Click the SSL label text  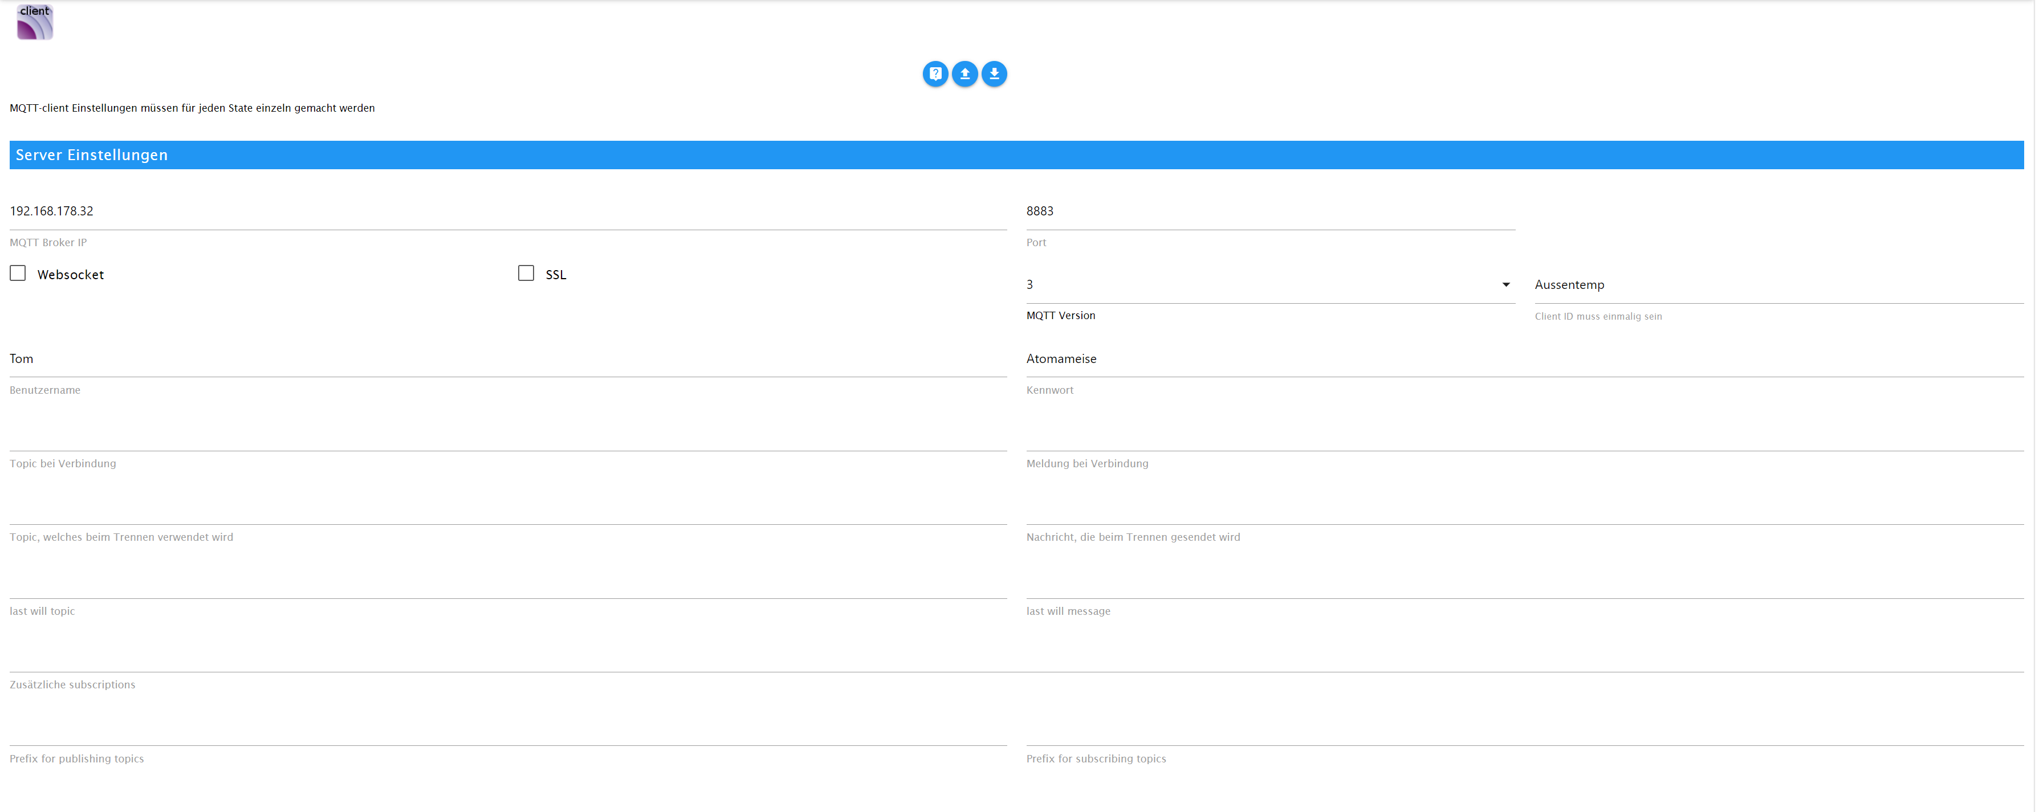coord(556,275)
